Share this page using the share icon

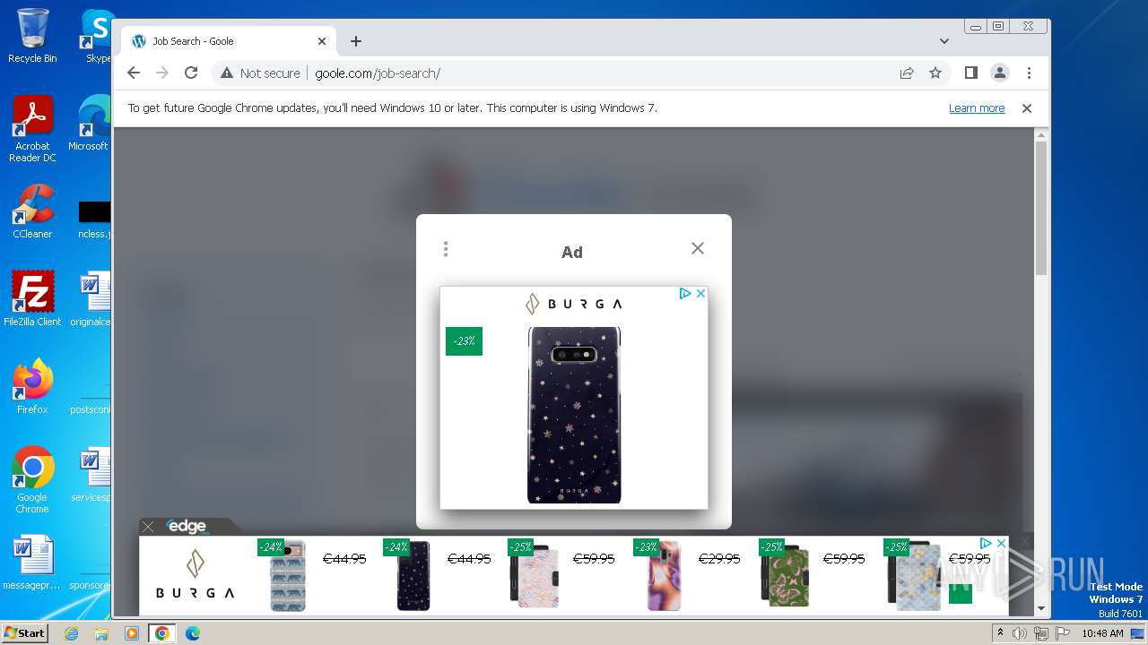907,73
